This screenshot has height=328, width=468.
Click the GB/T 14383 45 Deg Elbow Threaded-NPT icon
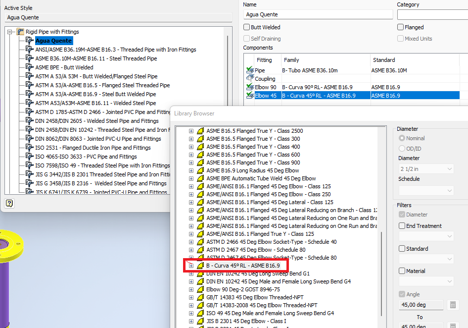coord(200,297)
